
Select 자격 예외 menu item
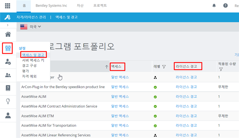(29, 76)
